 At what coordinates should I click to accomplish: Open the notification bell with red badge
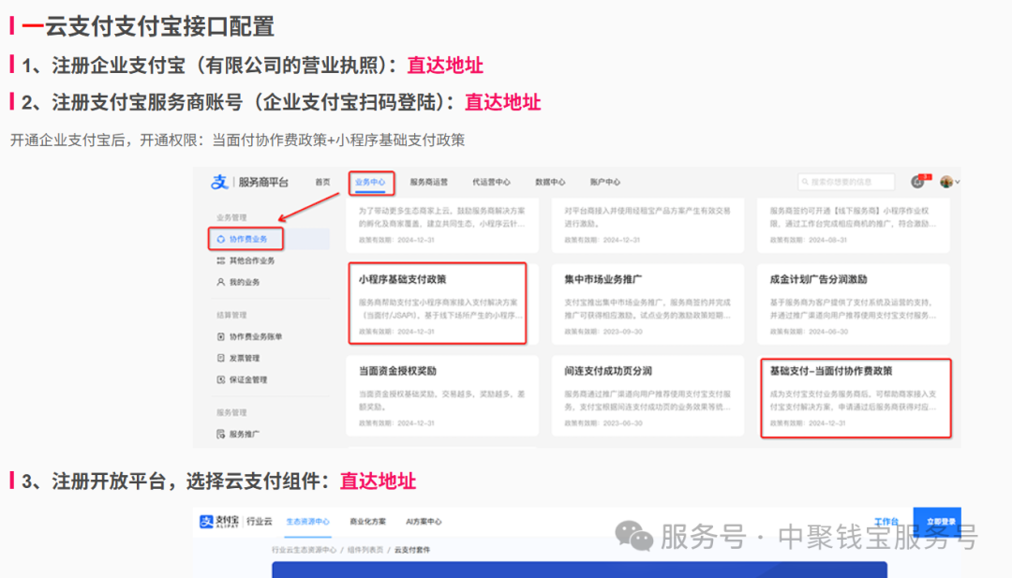tap(917, 183)
